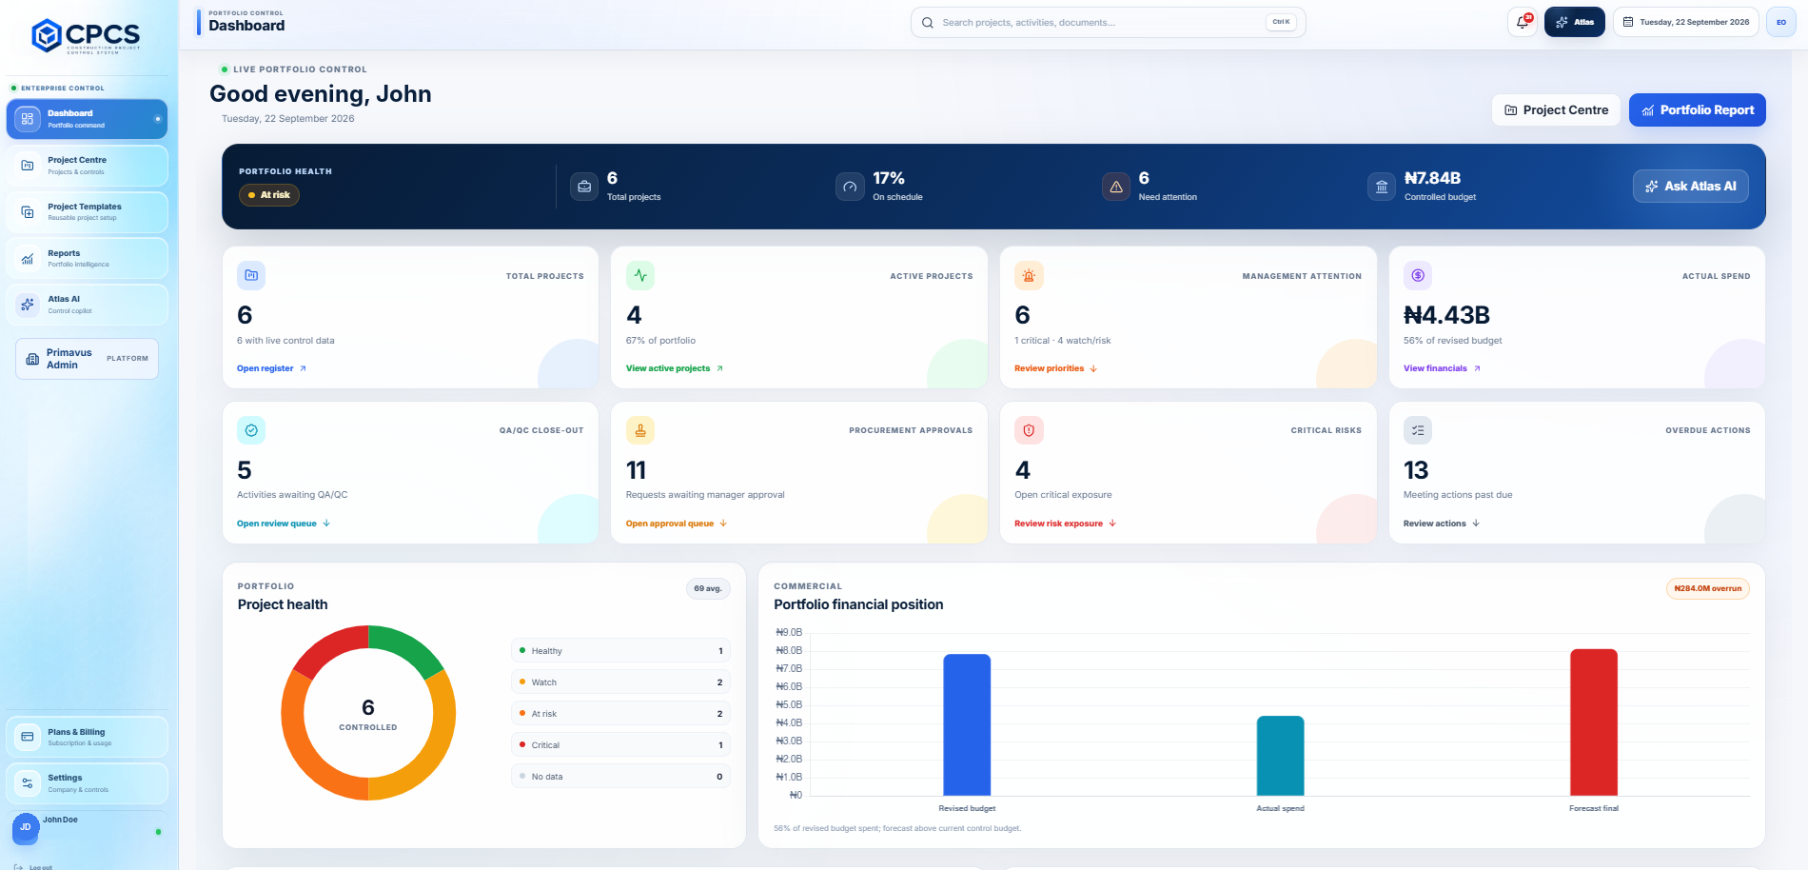
Task: Expand Review actions under Overdue Actions
Action: click(x=1442, y=524)
